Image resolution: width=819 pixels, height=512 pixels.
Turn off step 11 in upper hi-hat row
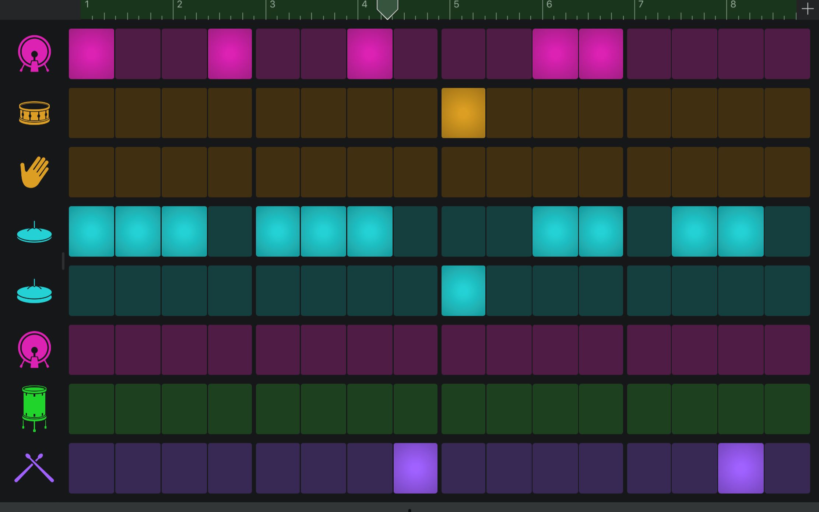point(555,231)
